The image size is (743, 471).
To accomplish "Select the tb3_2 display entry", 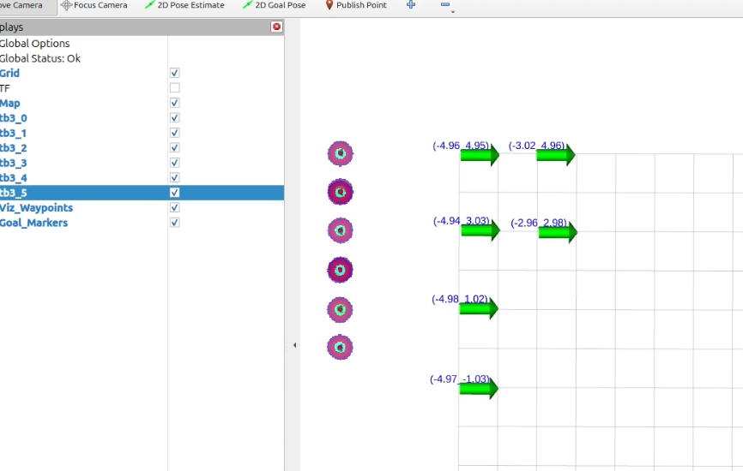I will pyautogui.click(x=14, y=148).
